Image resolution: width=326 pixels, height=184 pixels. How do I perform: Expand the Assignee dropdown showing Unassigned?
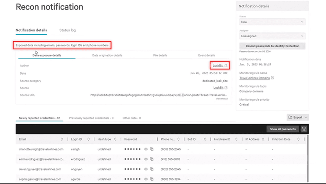(272, 36)
